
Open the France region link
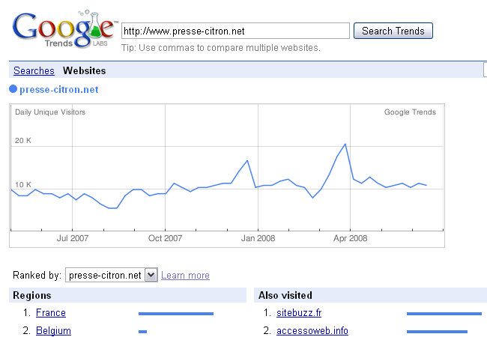pyautogui.click(x=51, y=312)
